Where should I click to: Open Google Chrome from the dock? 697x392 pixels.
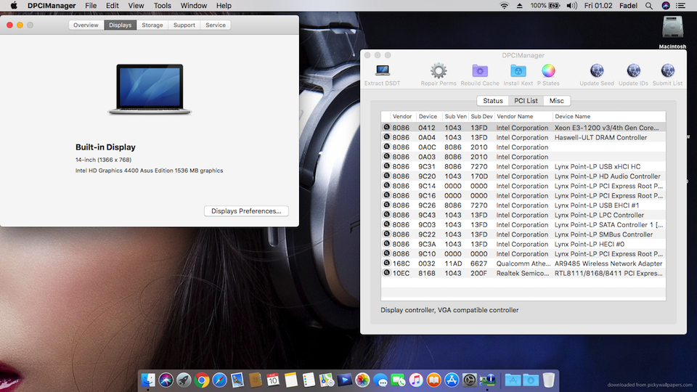[x=201, y=380]
